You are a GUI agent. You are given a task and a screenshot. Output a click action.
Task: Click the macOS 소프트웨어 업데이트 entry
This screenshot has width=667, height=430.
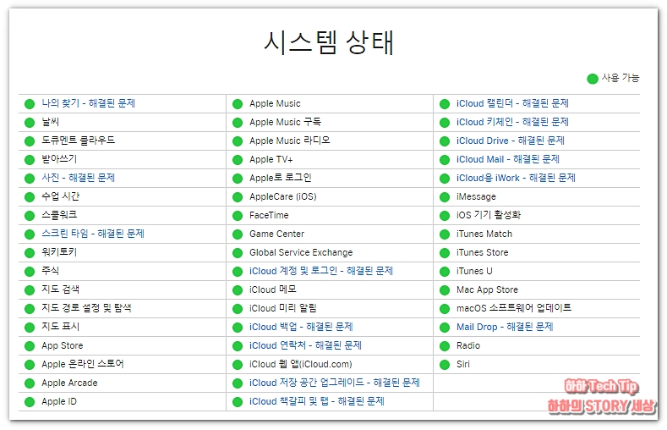pos(514,308)
